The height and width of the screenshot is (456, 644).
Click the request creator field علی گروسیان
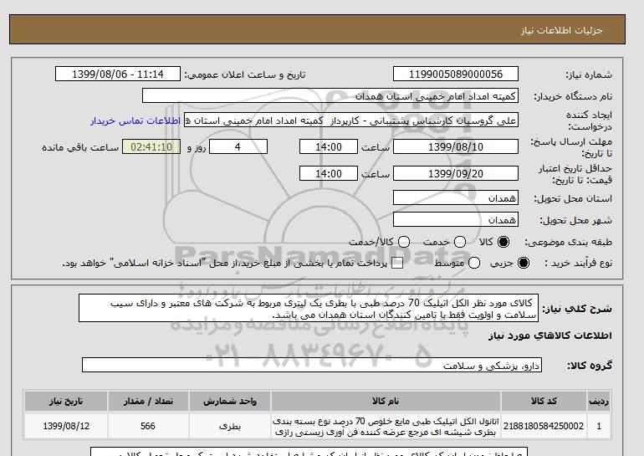[x=351, y=120]
